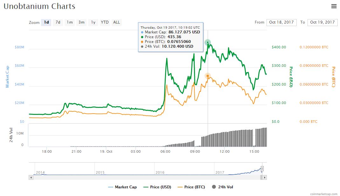Select the 3m zoom range
This screenshot has width=340, height=196.
click(x=81, y=22)
